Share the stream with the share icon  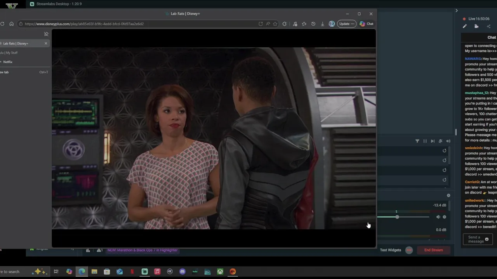(488, 26)
